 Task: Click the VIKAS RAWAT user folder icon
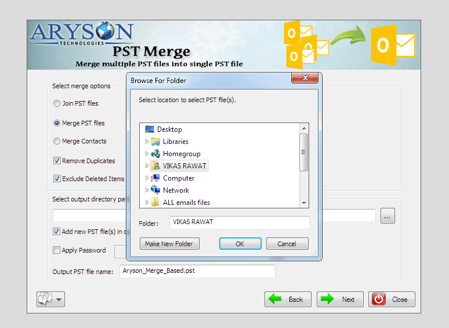155,166
